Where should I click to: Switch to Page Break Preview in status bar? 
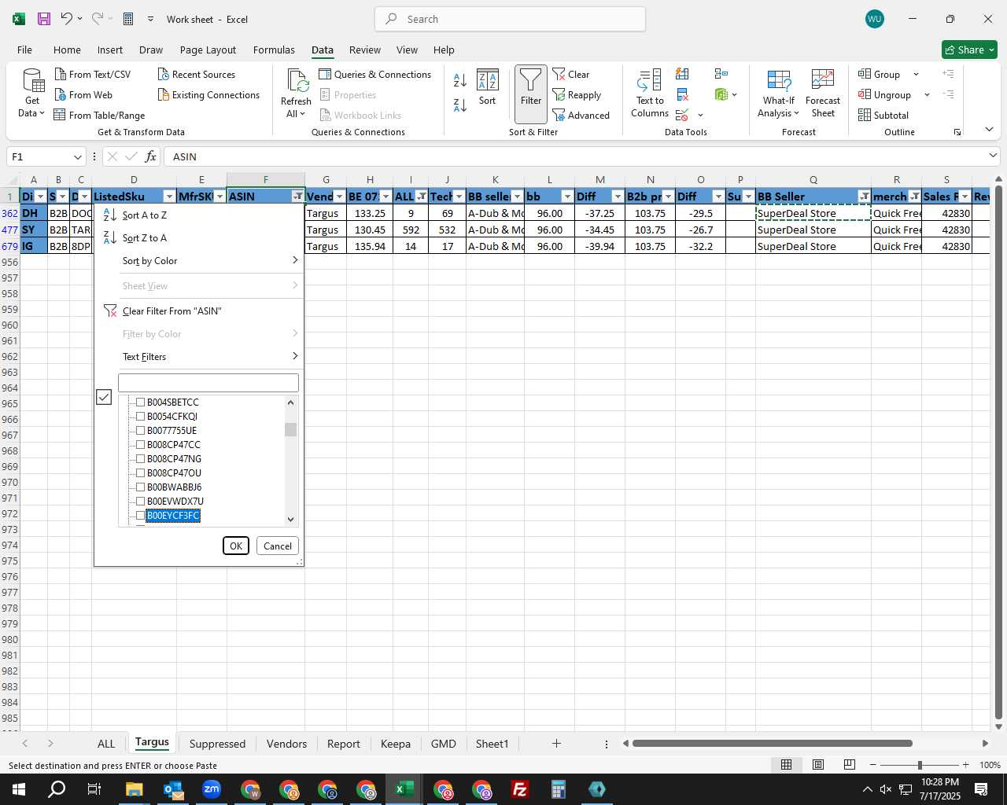pyautogui.click(x=850, y=764)
